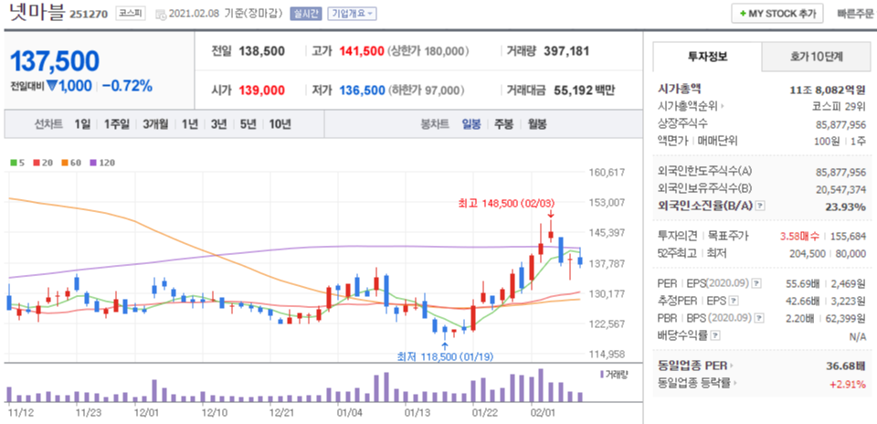Open 빠른주문 quick order link
Image resolution: width=877 pixels, height=424 pixels.
(855, 14)
